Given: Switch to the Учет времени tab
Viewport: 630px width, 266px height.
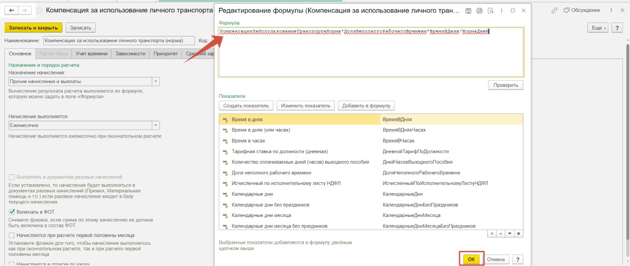Looking at the screenshot, I should point(91,54).
